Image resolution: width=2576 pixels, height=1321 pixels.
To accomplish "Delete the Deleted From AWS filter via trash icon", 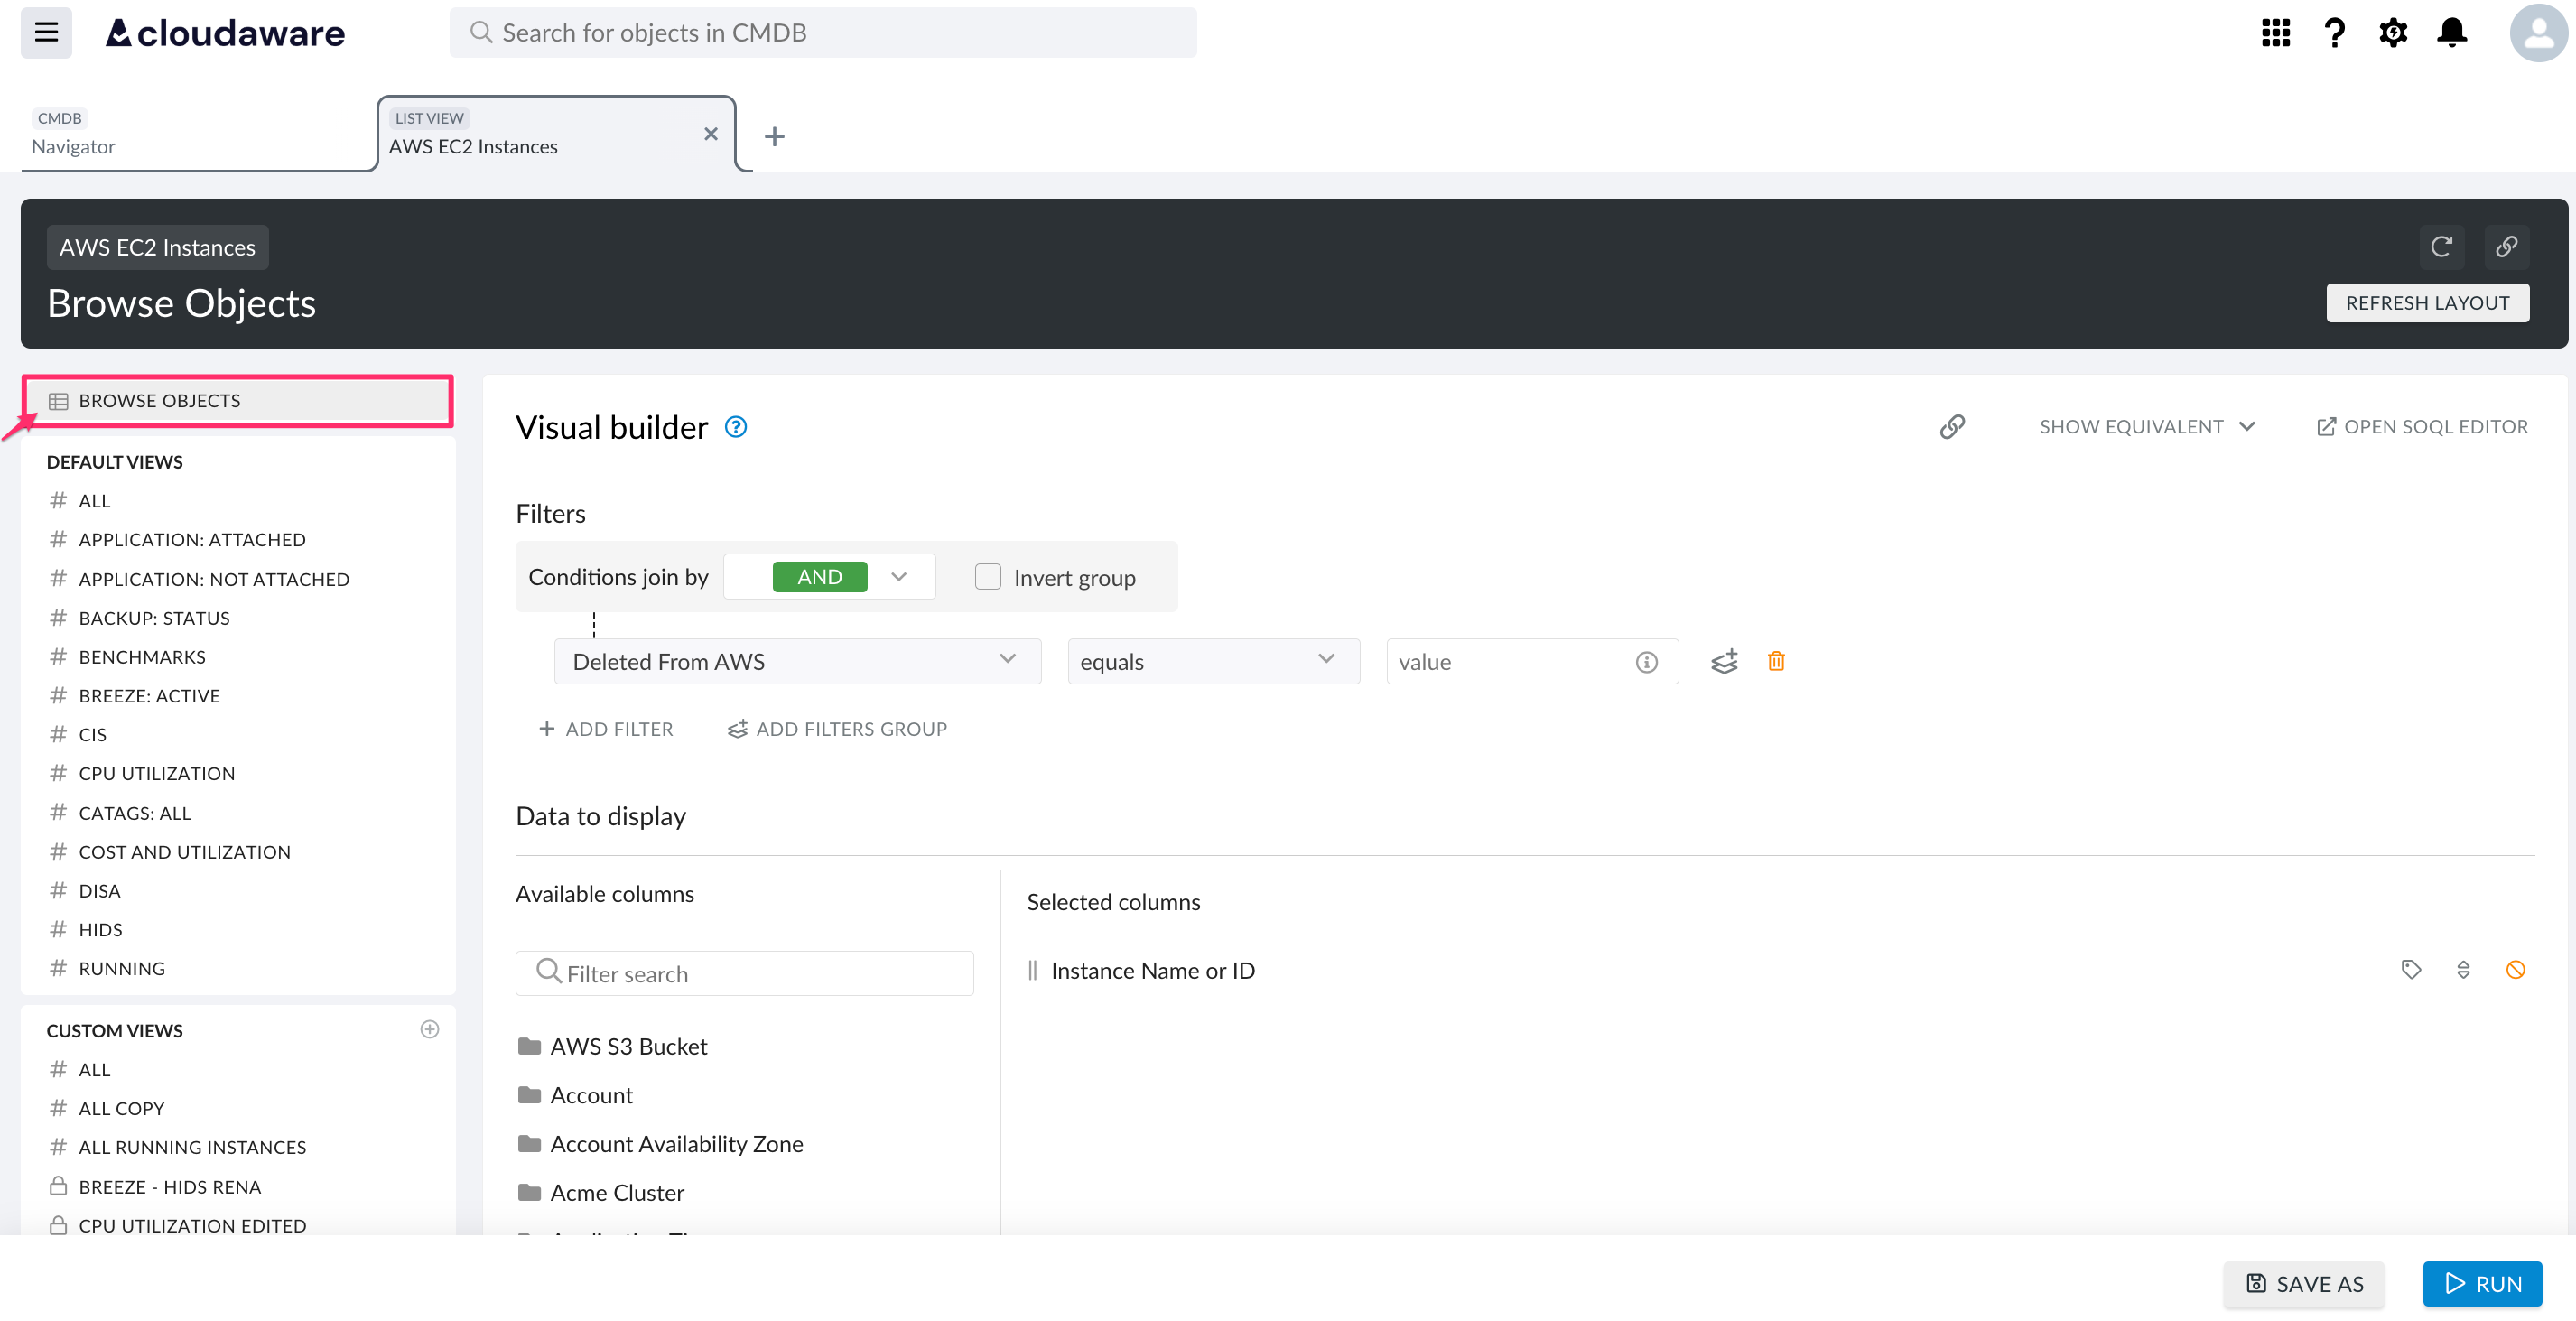I will (1776, 661).
